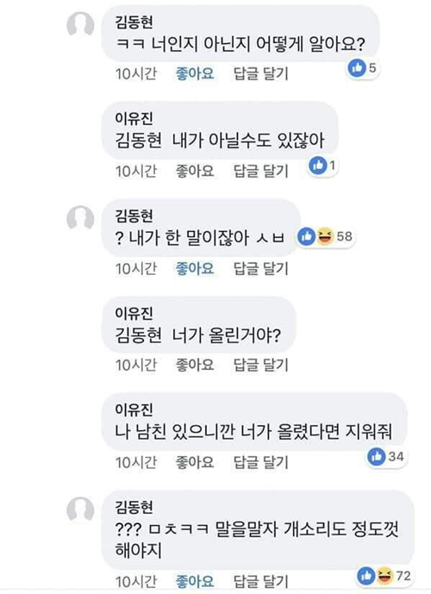Click thumbs-up icon on last comment with 72
The image size is (431, 594).
tap(365, 576)
